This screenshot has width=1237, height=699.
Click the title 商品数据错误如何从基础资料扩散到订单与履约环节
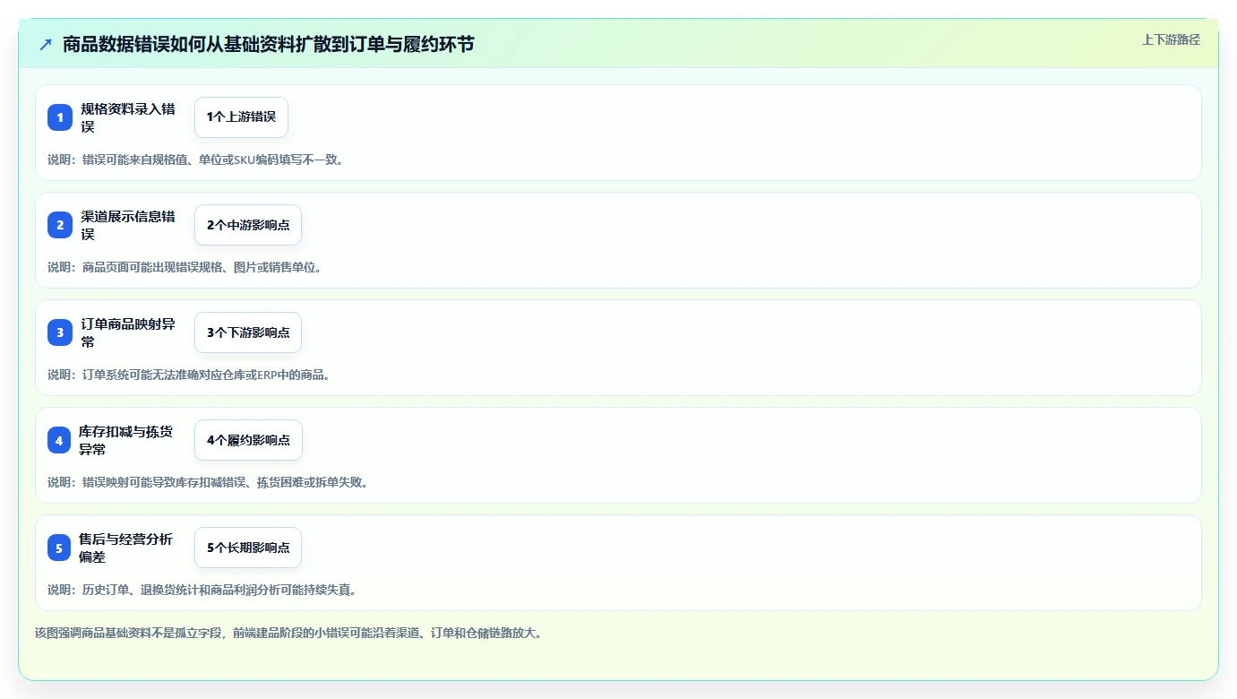269,44
